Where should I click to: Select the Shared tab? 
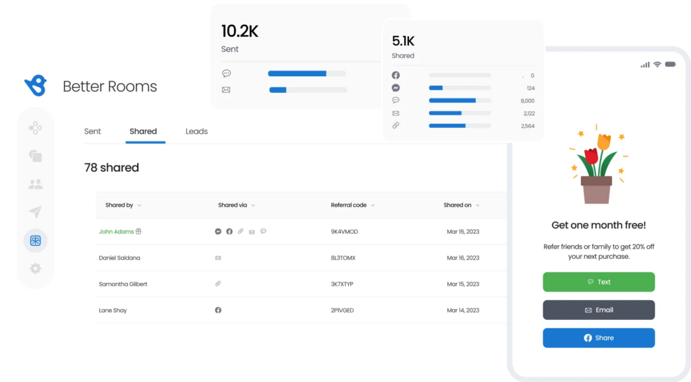[143, 131]
